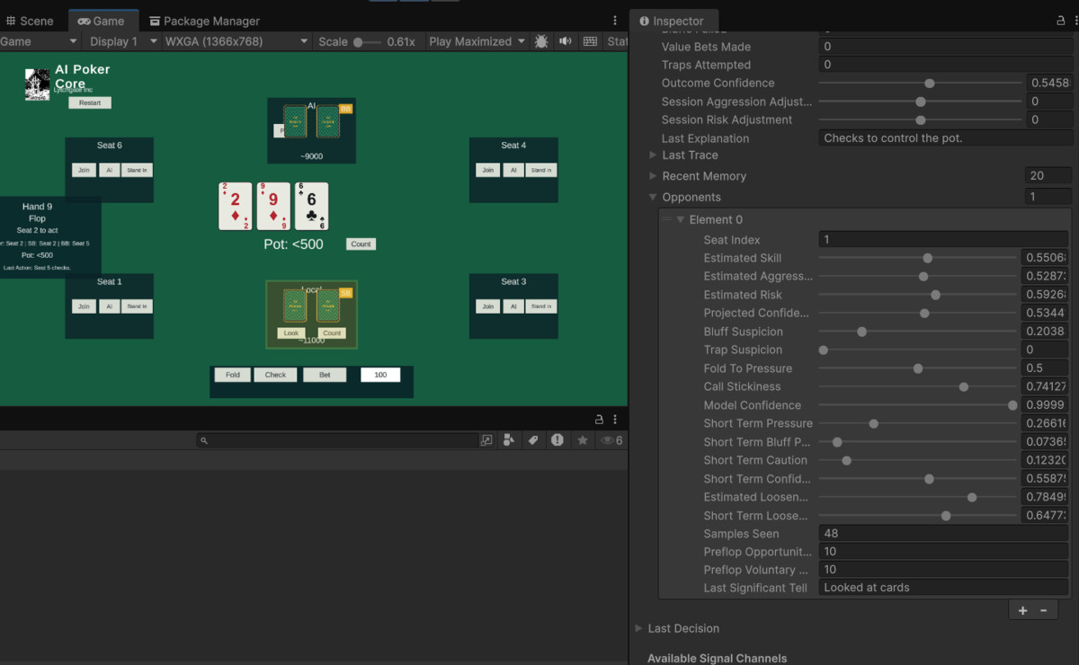Viewport: 1079px width, 665px height.
Task: Click Stand In on Seat 1
Action: [x=138, y=306]
